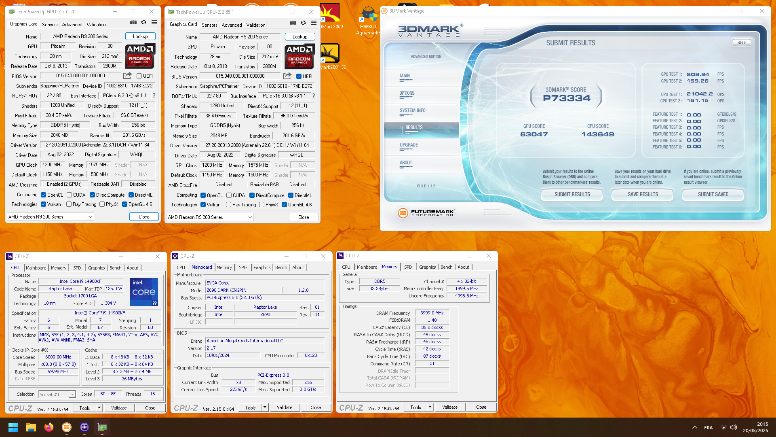Screen dimensions: 776x437
Task: Click SUBMIT RESULTS button in 3DMark Vantage
Action: [x=572, y=195]
